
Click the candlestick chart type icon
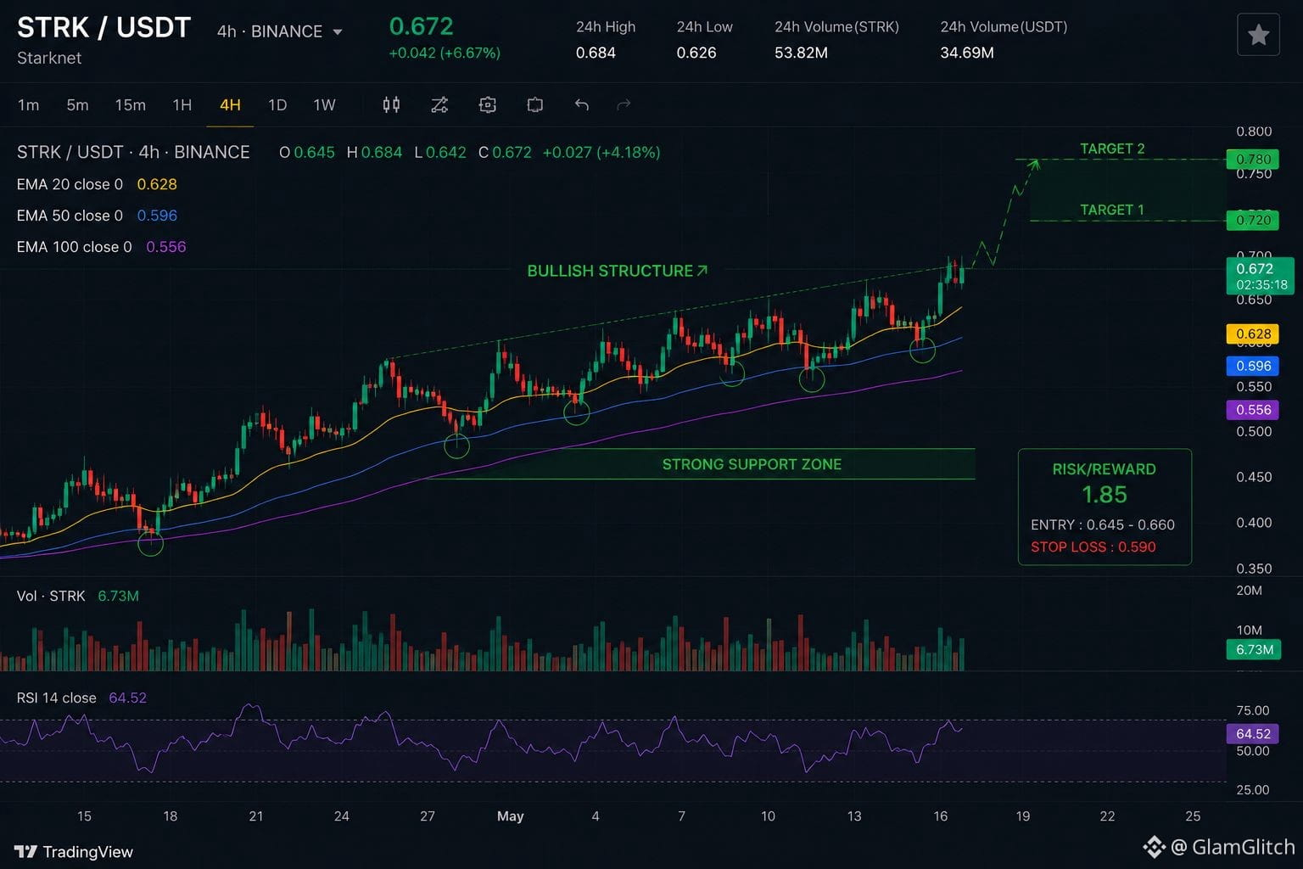tap(391, 104)
